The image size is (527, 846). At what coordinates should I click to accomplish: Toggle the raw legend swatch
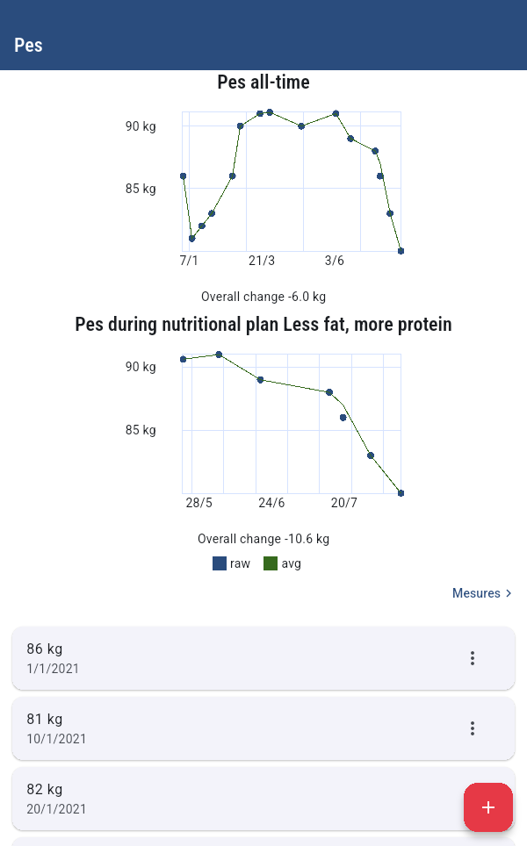pos(220,563)
